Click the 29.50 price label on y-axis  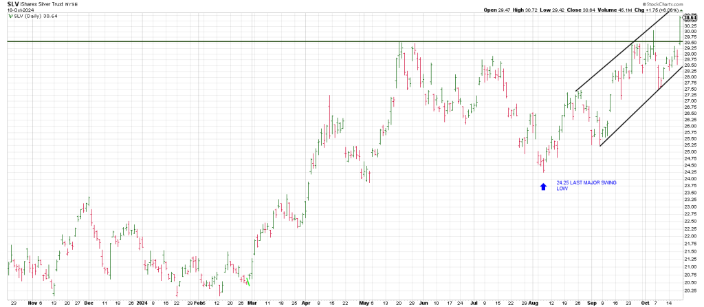coord(689,43)
